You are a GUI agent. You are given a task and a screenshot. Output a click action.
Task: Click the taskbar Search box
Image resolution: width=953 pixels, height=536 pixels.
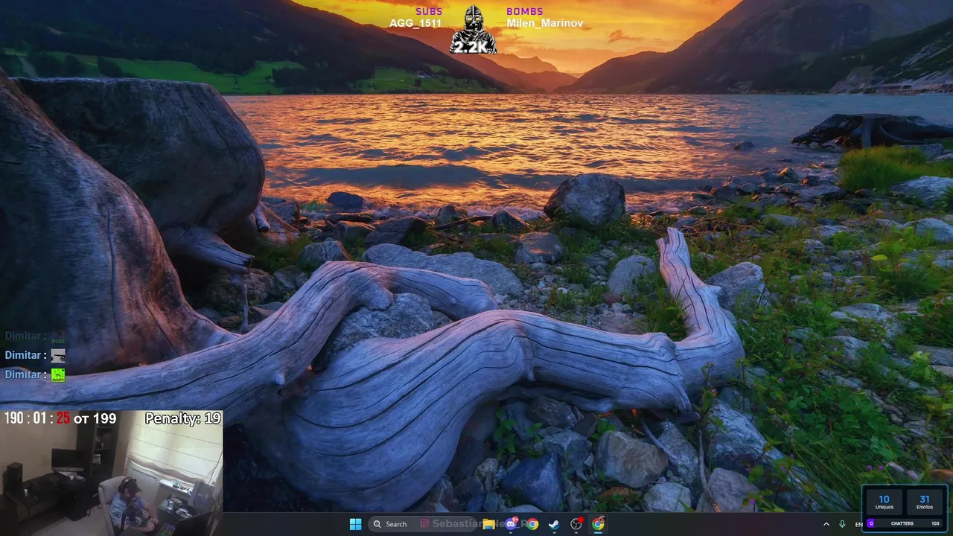click(x=422, y=524)
